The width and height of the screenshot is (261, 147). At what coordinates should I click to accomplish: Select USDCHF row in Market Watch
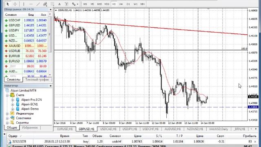click(x=26, y=20)
